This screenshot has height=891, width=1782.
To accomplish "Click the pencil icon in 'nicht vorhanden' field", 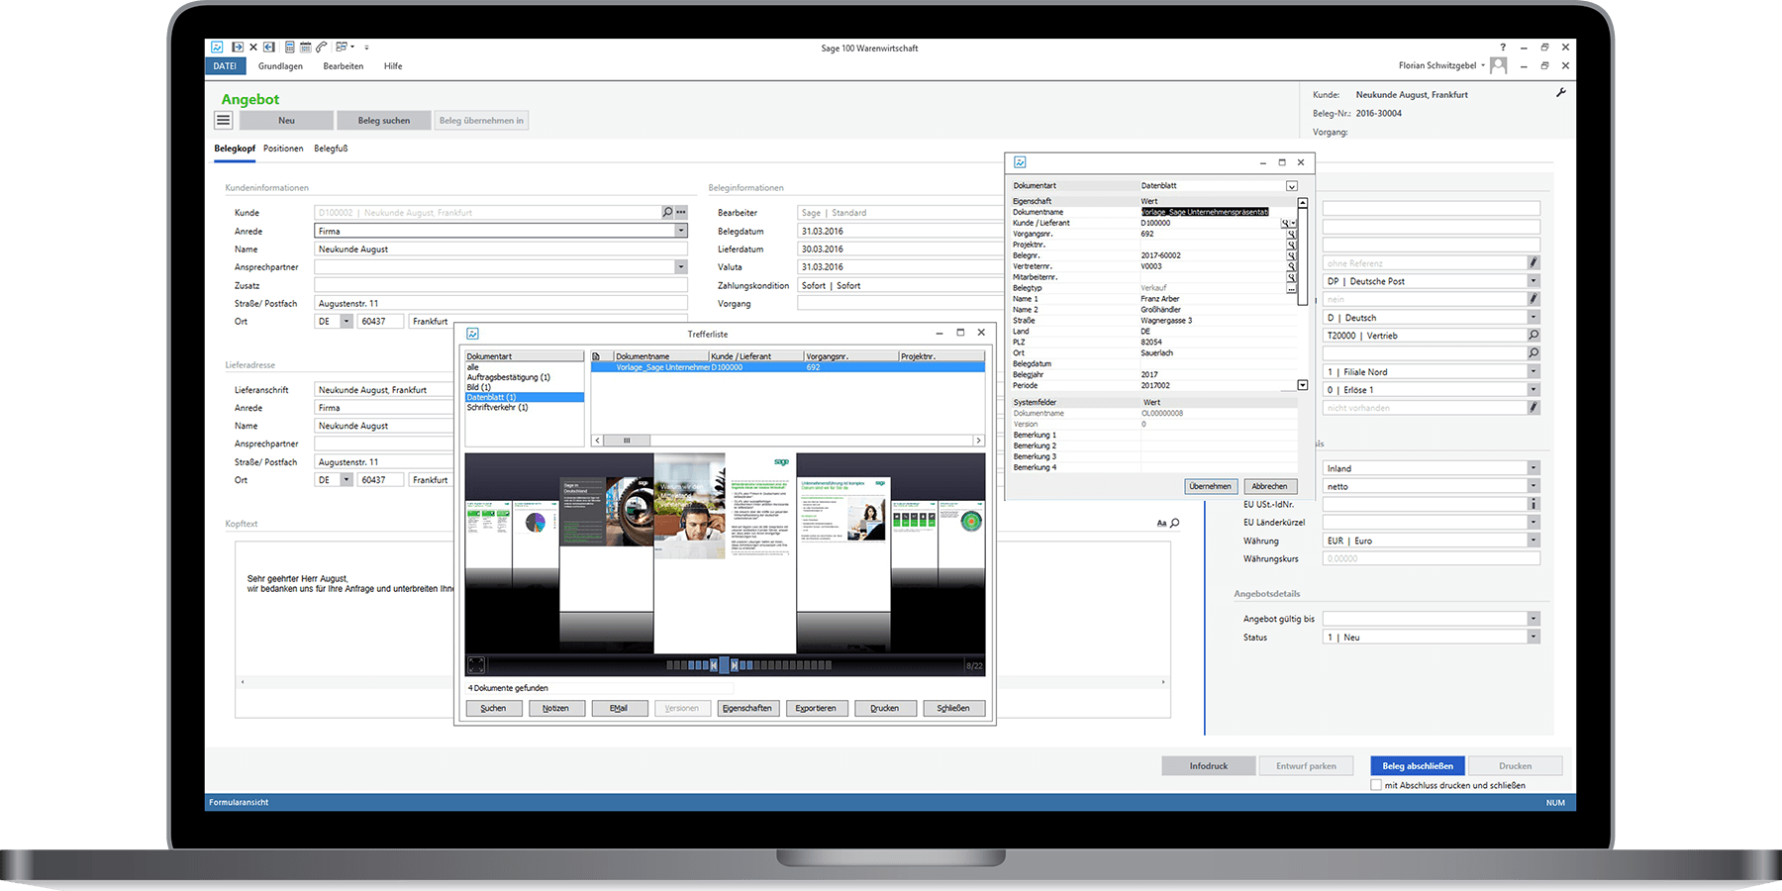I will (x=1534, y=407).
